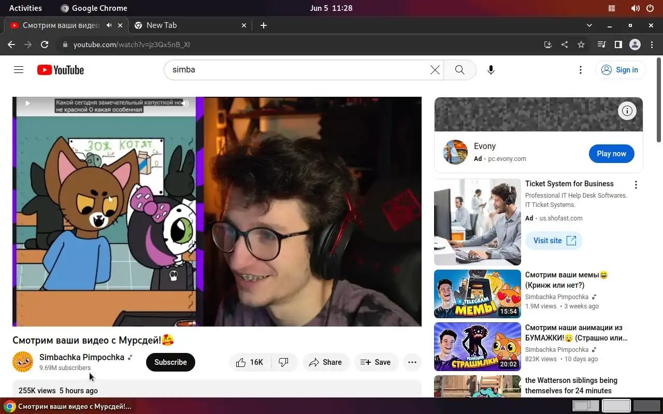Open the СТРАШИЛКИ video thumbnail

pyautogui.click(x=478, y=347)
